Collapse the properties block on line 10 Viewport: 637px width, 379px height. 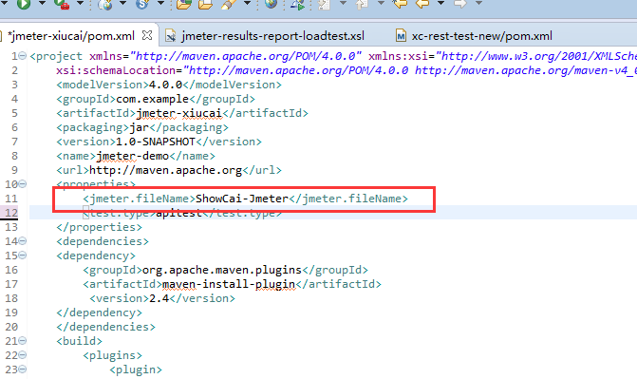[x=23, y=184]
